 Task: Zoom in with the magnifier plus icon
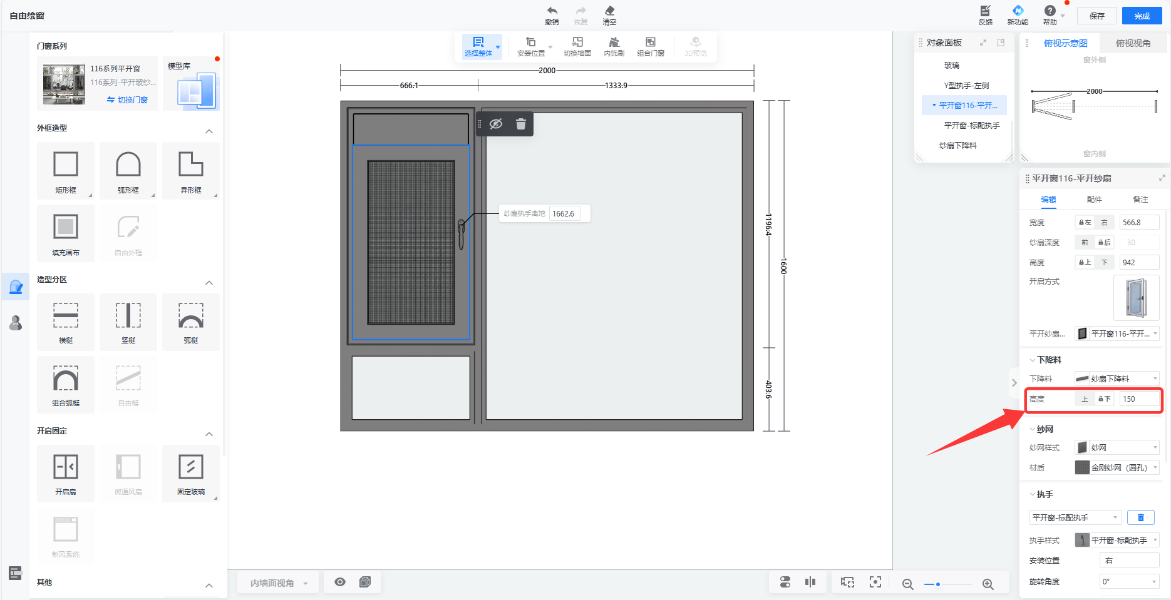[x=988, y=584]
